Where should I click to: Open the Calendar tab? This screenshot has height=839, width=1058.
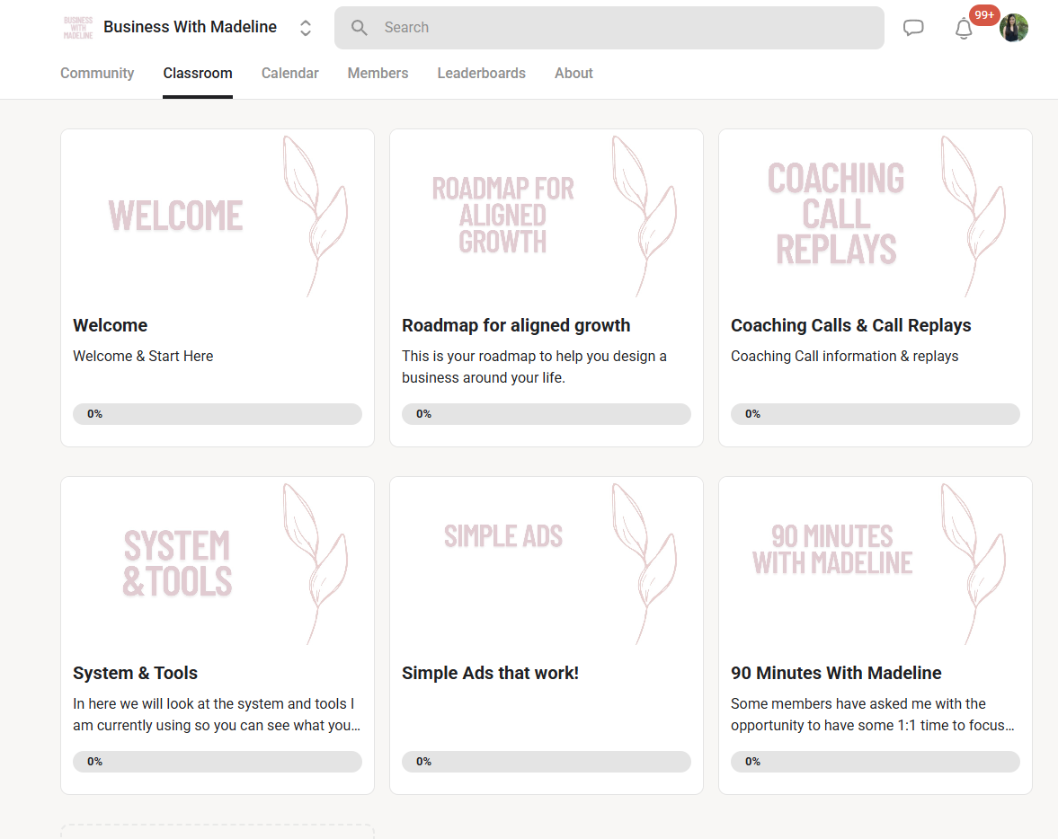[289, 74]
